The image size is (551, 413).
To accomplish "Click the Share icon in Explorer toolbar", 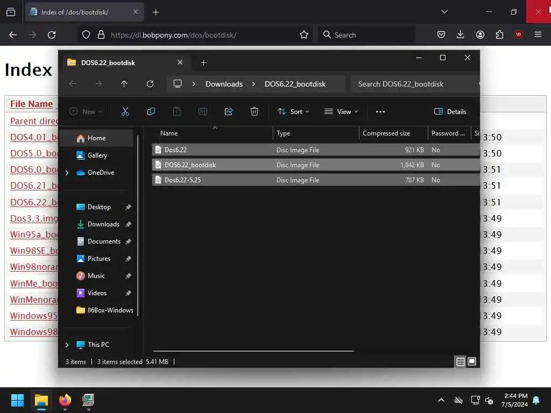I will [228, 112].
